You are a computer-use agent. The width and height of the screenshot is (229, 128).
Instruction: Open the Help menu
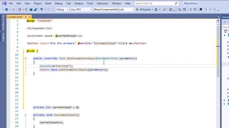[128, 3]
